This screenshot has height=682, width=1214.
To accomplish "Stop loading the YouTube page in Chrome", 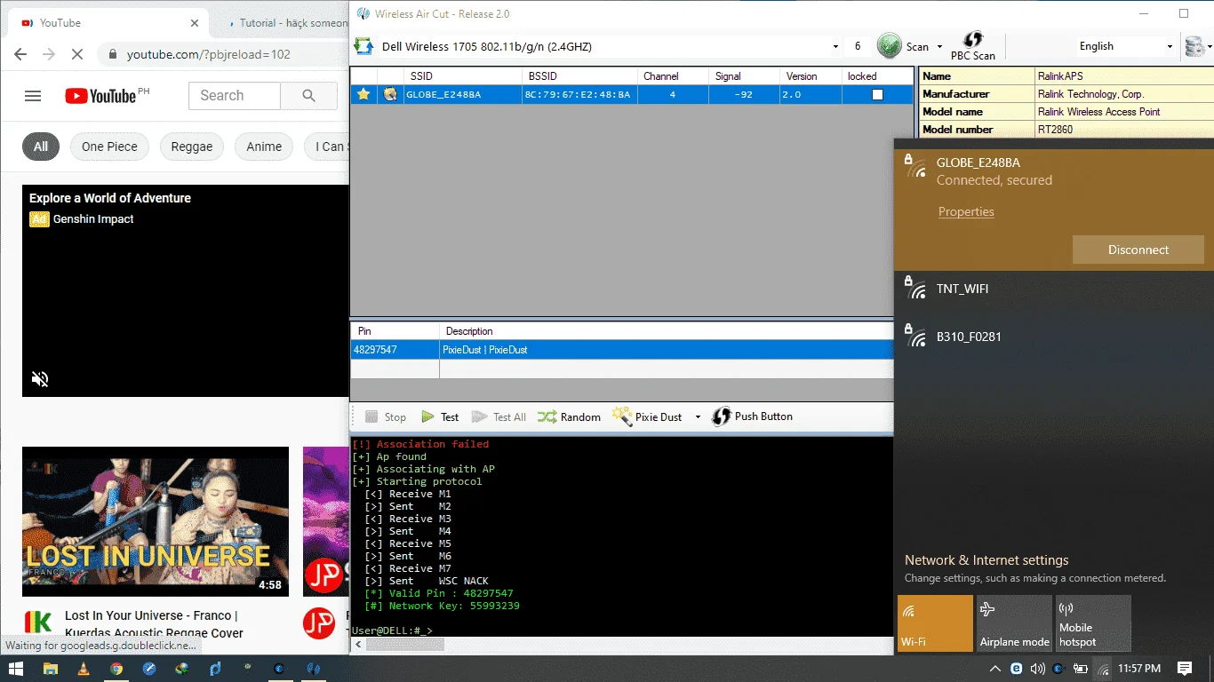I will click(76, 54).
